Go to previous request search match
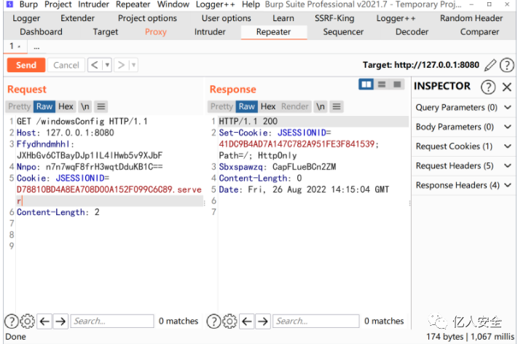Screen dimensions: 518x344 coord(44,321)
